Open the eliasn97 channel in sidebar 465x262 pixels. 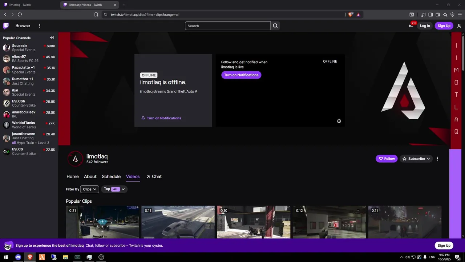click(x=29, y=59)
